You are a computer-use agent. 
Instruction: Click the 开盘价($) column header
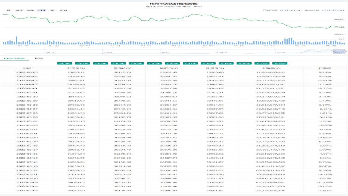[76, 68]
